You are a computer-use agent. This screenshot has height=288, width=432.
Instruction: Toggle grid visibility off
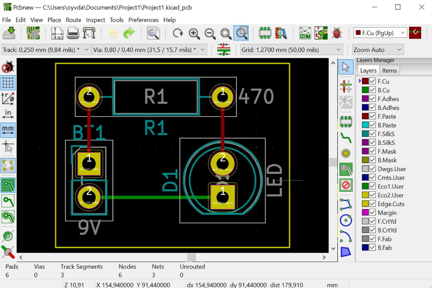click(8, 83)
